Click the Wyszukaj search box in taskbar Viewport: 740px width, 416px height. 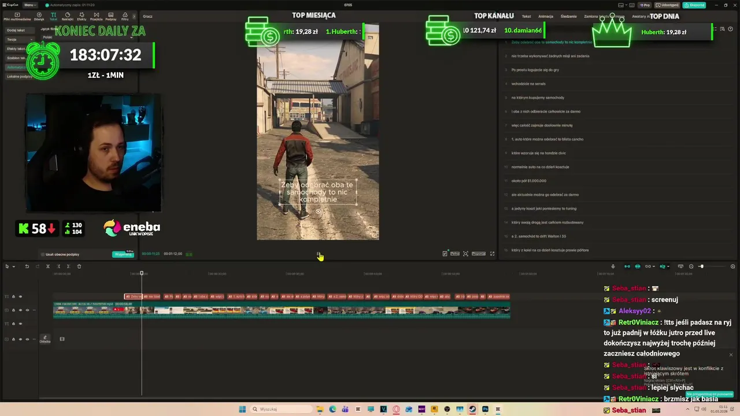[282, 409]
